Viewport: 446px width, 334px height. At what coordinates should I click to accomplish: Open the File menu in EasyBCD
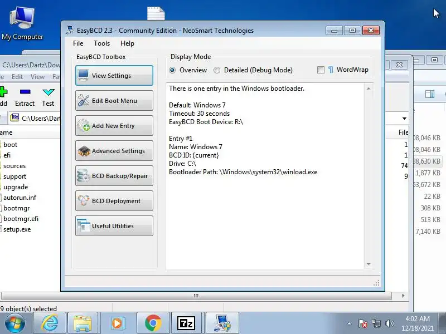coord(78,43)
